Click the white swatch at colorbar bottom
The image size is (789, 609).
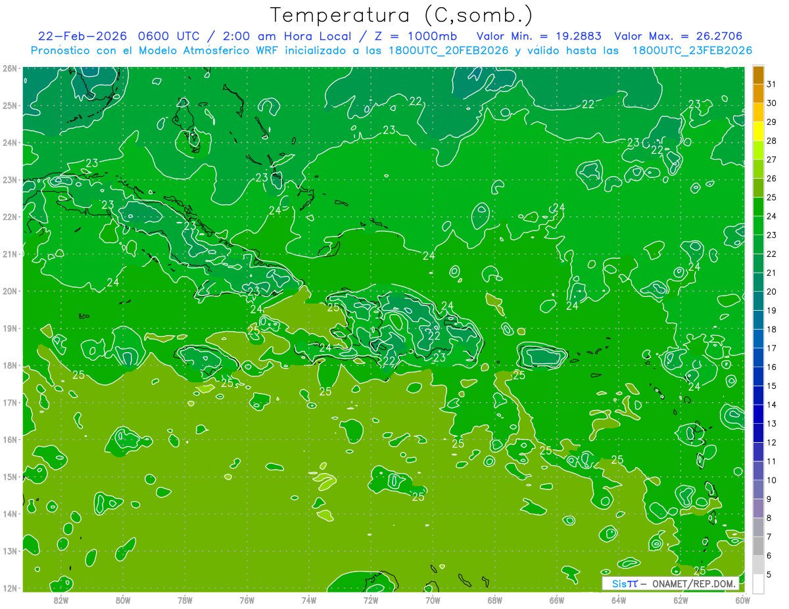click(758, 583)
